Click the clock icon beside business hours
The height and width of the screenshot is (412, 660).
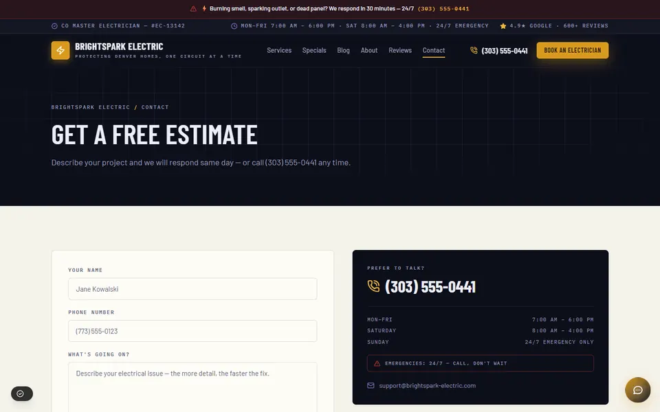click(234, 26)
